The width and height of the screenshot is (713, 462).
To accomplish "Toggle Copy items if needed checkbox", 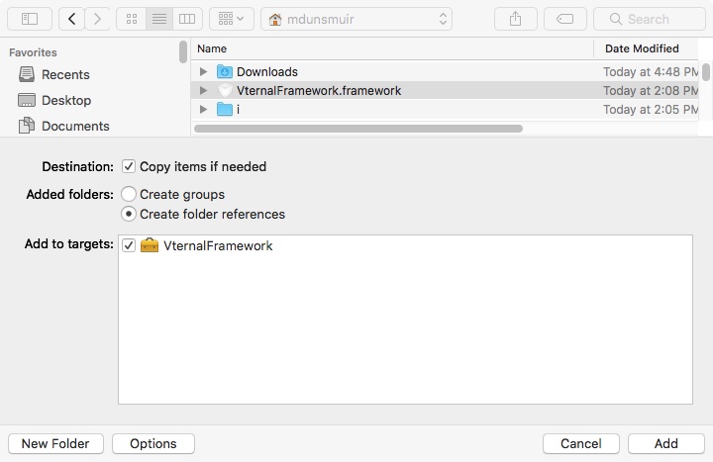I will (x=129, y=167).
